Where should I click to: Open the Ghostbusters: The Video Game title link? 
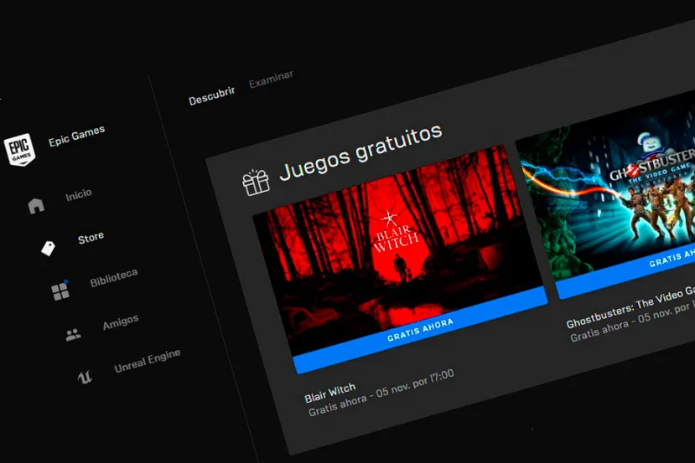tap(630, 307)
